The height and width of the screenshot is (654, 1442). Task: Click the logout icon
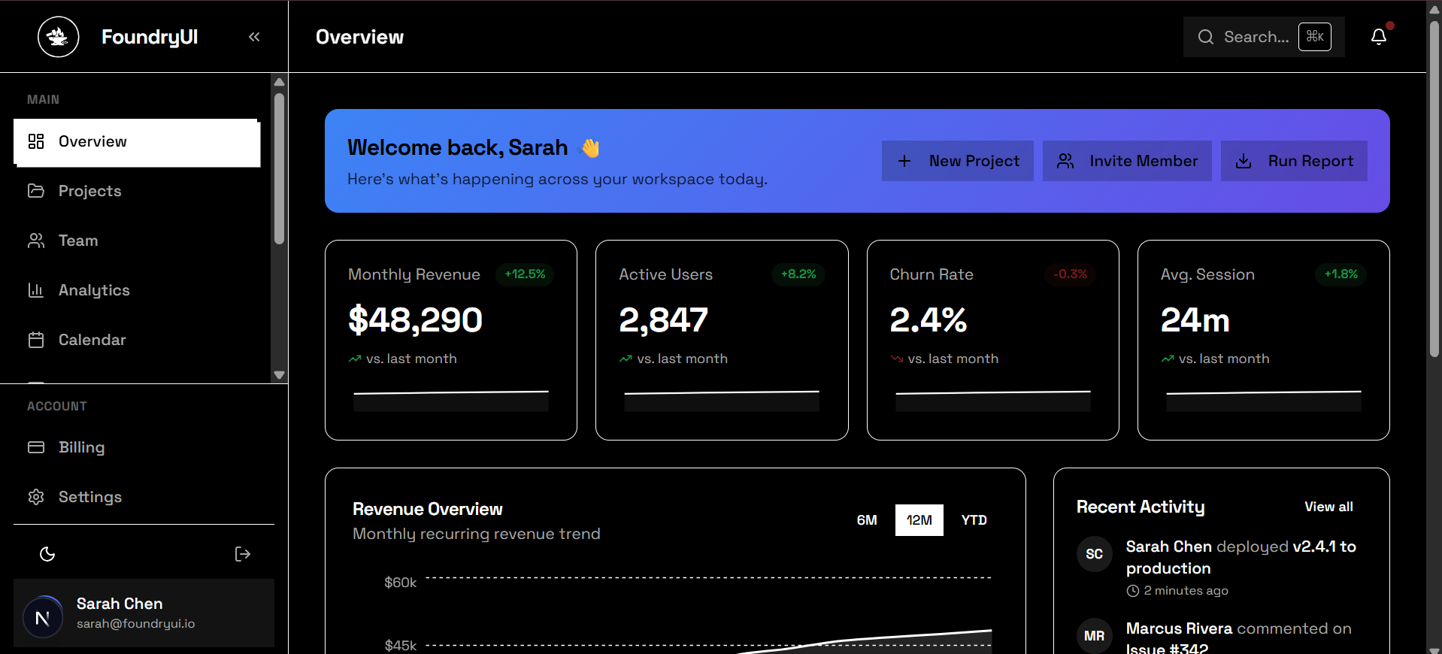point(242,554)
